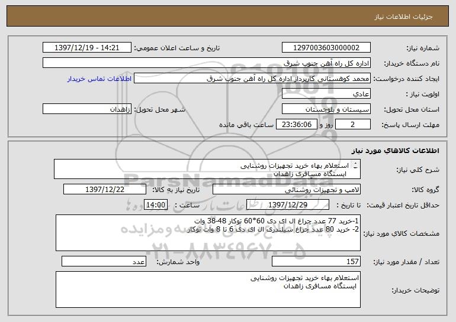
Task: Click the label شهر محل تحویل
Action: click(x=159, y=109)
